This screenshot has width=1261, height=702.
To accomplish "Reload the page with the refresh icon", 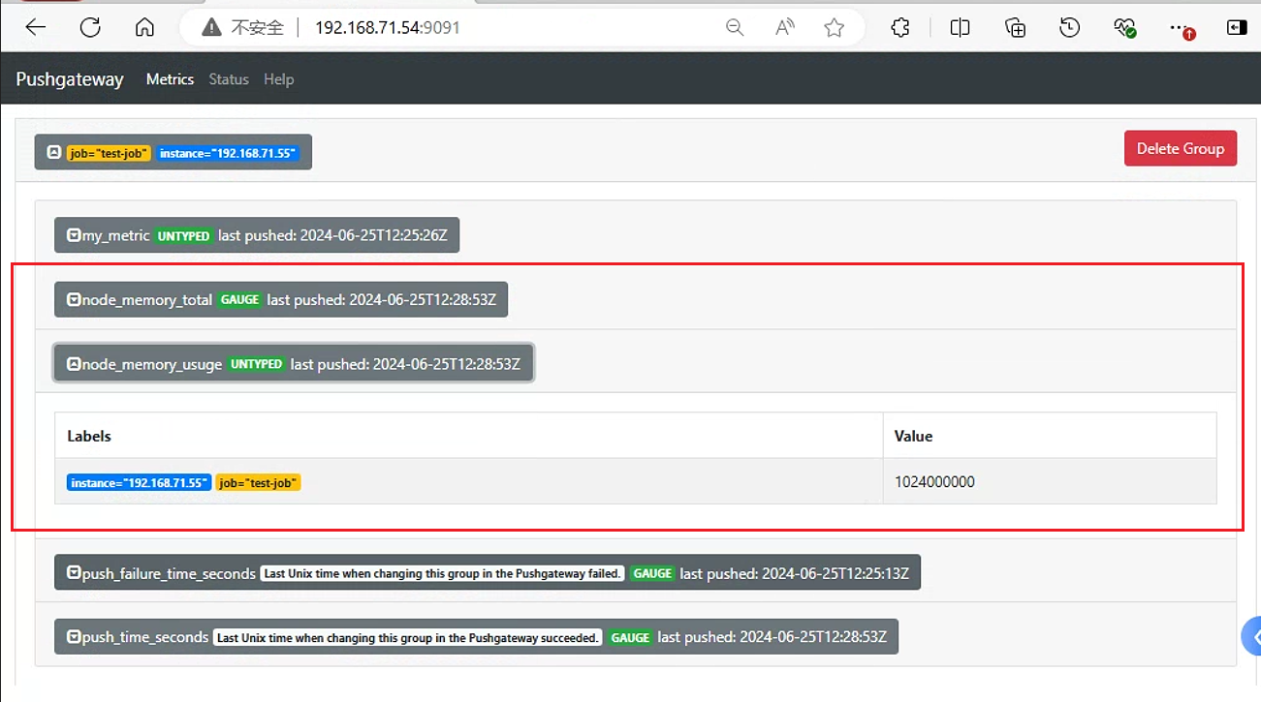I will point(90,28).
